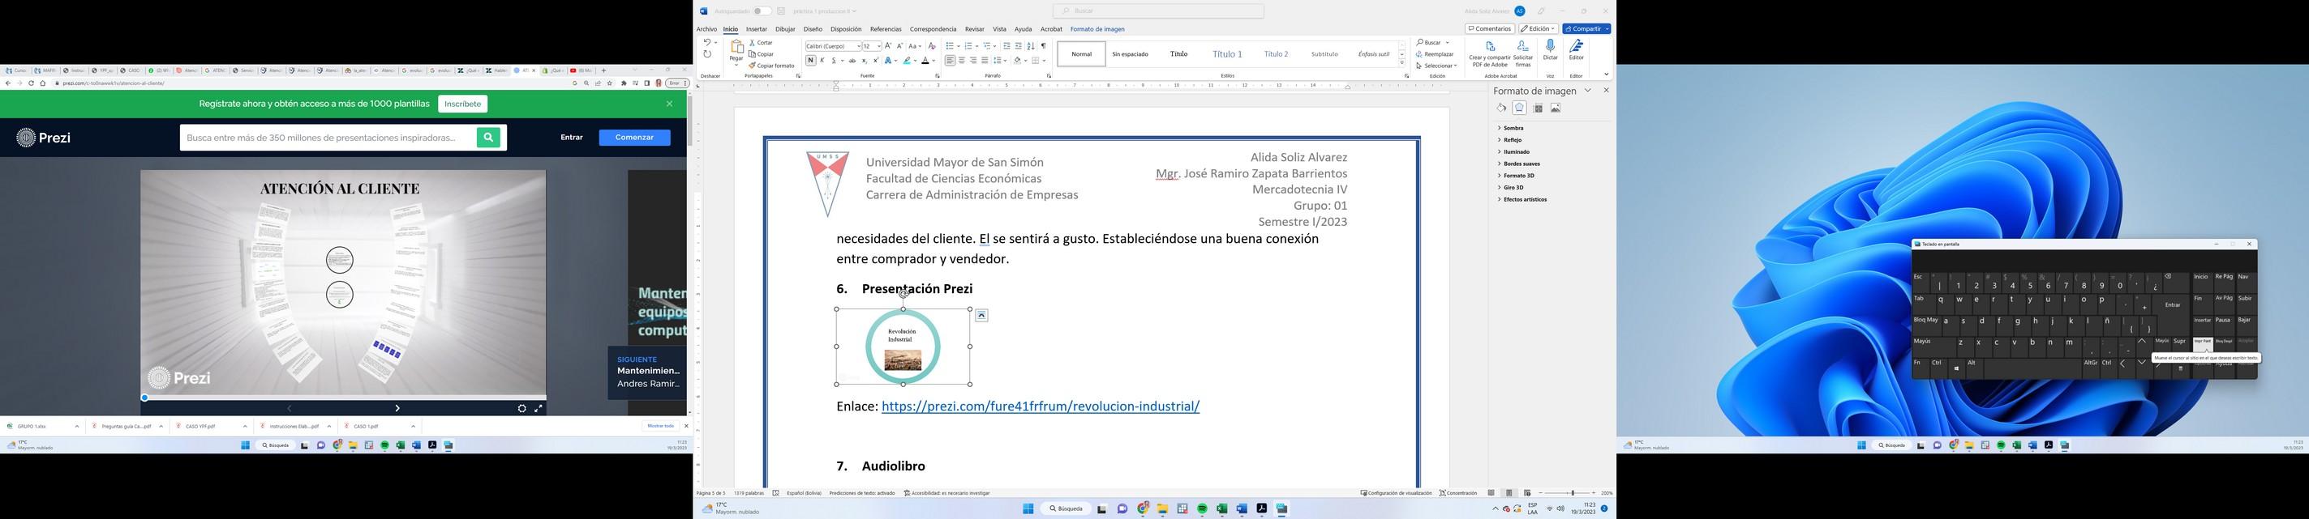The height and width of the screenshot is (519, 2309).
Task: Open Picture icon tab in format pane
Action: tap(1556, 108)
